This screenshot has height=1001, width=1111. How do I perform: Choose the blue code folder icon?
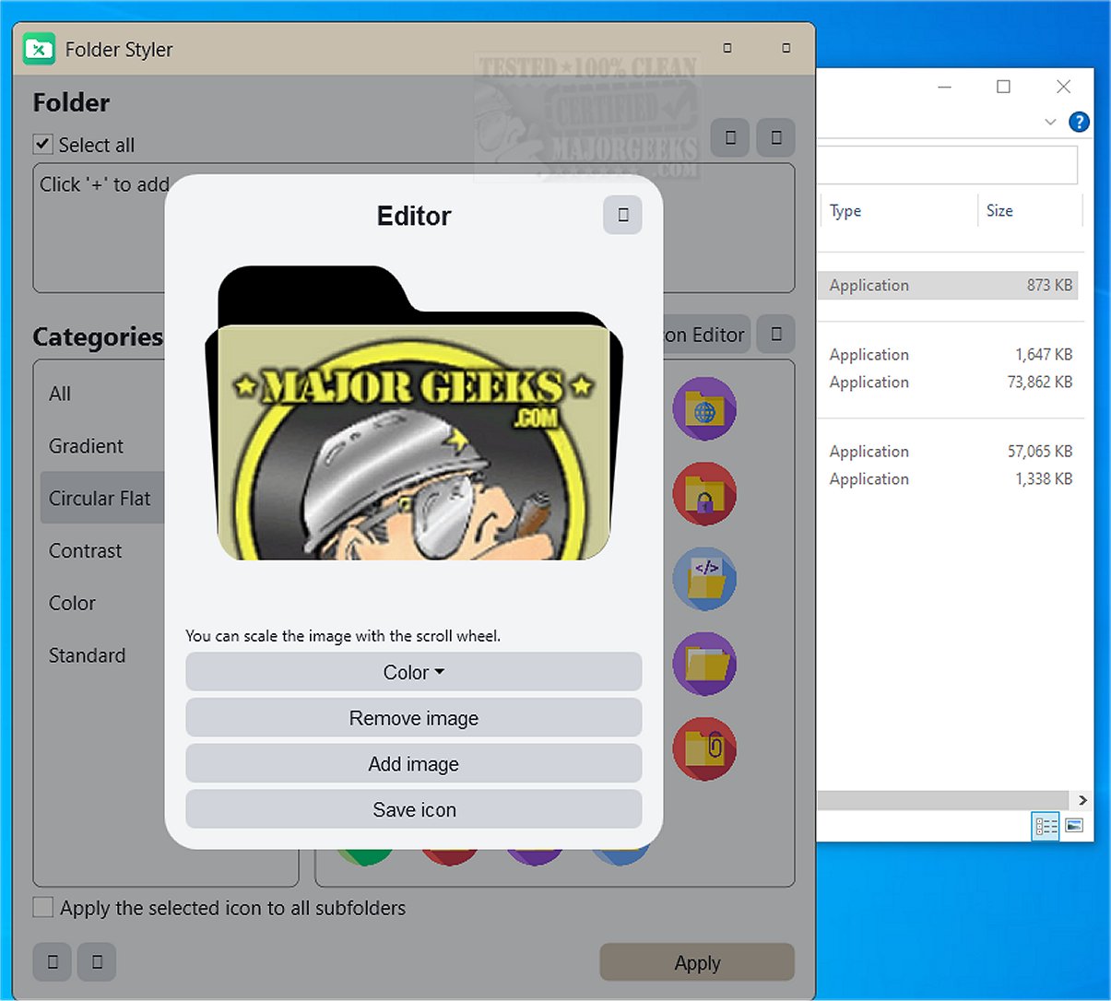click(x=704, y=579)
